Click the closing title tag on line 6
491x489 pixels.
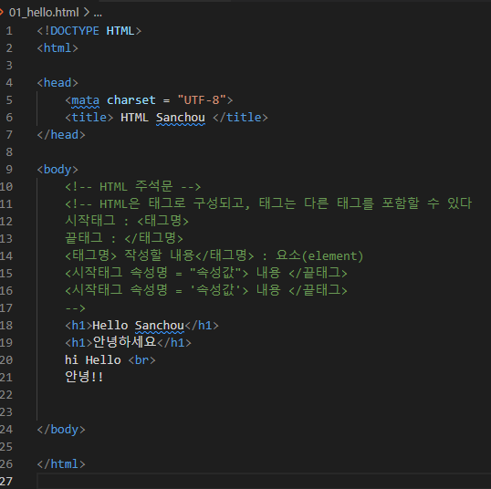point(240,118)
